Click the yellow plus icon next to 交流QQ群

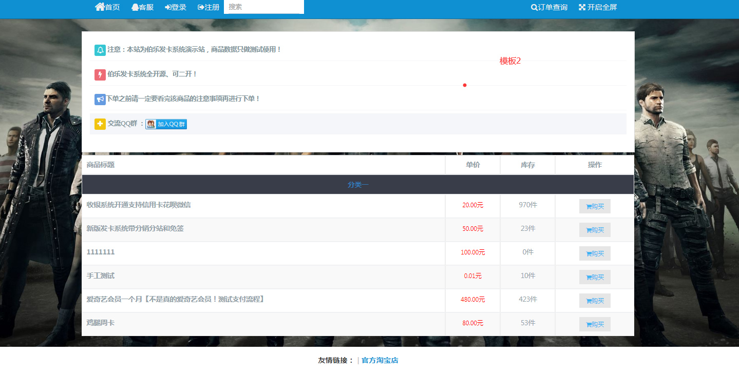click(x=100, y=124)
